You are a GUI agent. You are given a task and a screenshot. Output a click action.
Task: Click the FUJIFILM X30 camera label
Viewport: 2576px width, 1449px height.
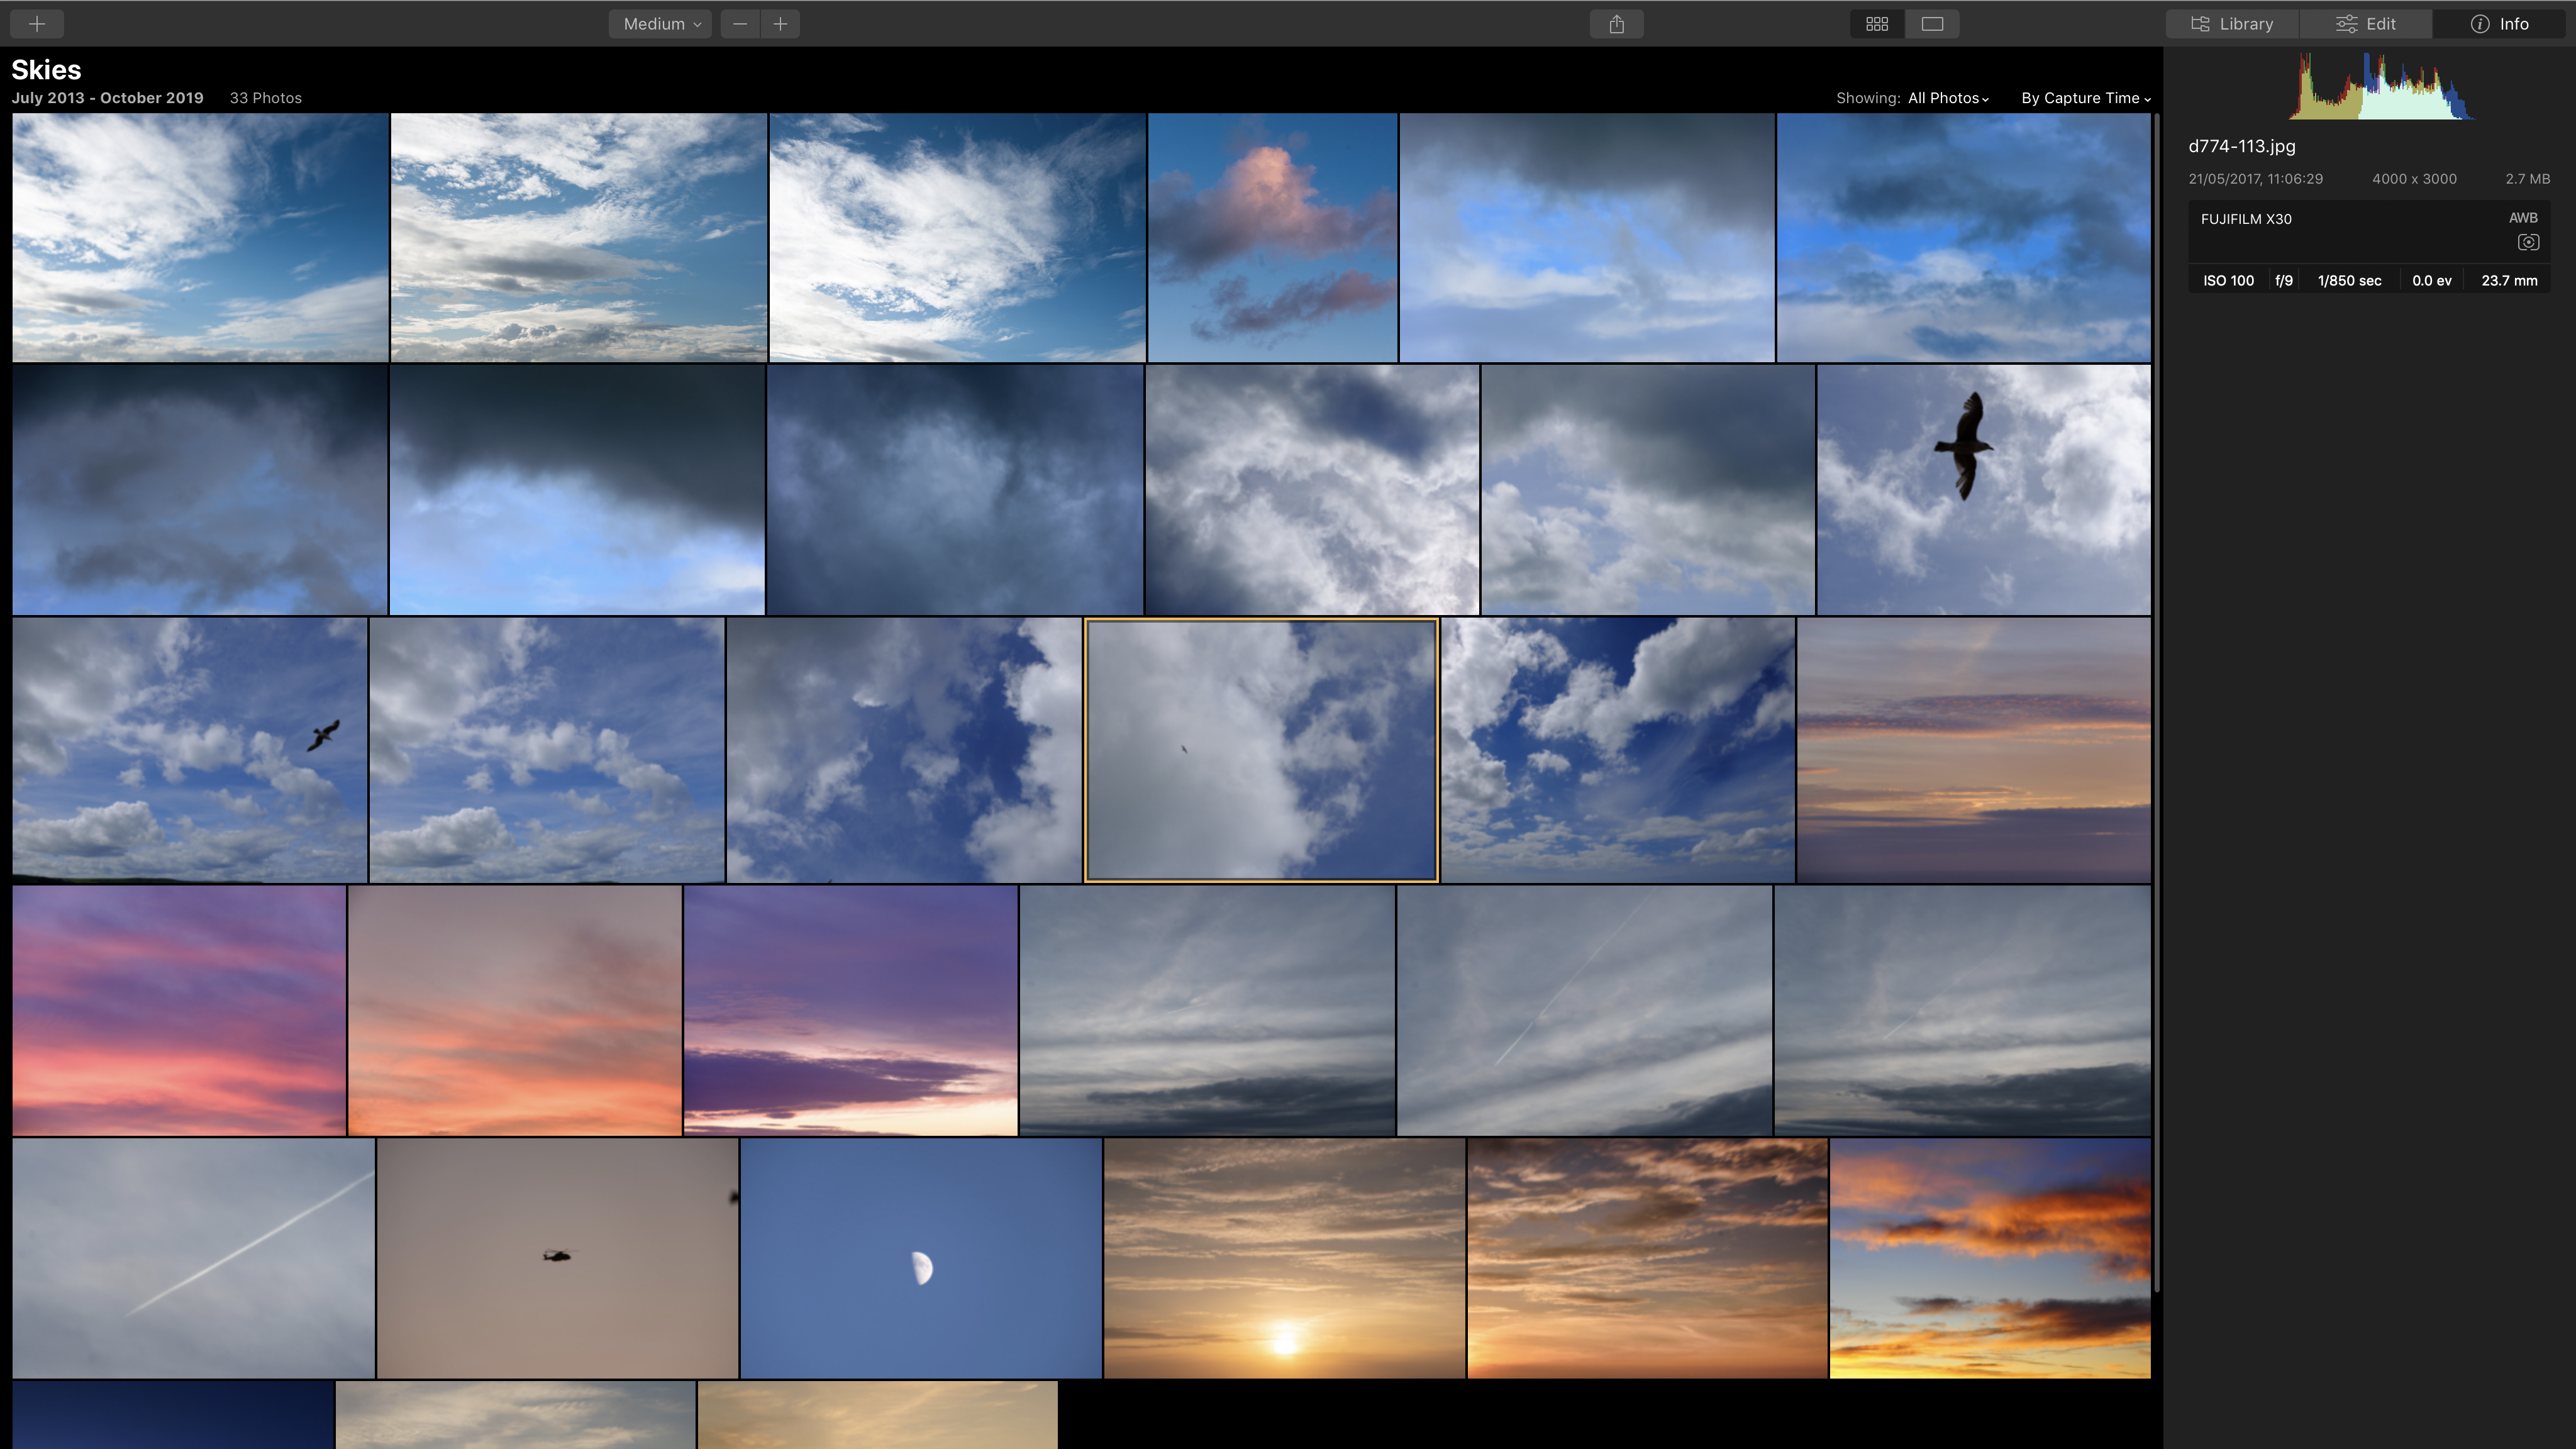[2246, 219]
